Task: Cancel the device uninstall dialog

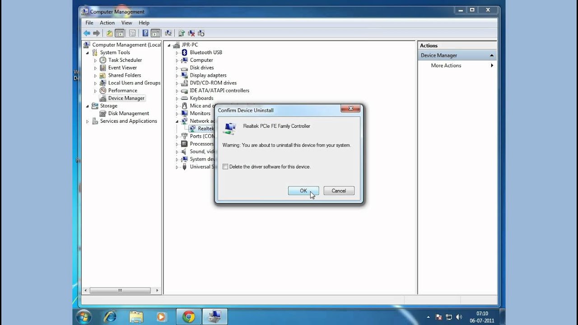Action: [339, 191]
